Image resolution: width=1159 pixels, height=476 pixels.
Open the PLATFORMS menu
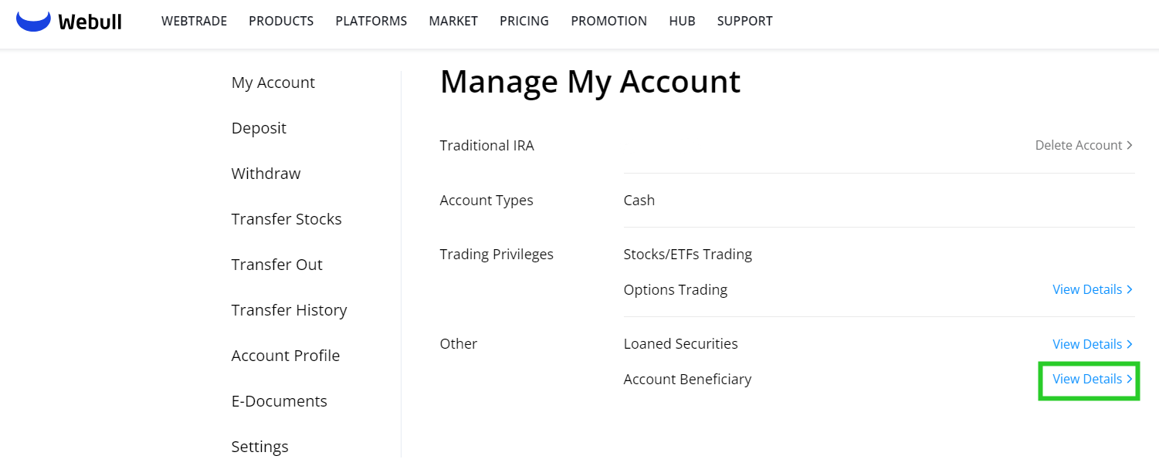pyautogui.click(x=371, y=22)
